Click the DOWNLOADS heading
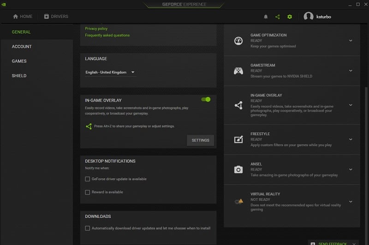The width and height of the screenshot is (369, 245). [98, 217]
